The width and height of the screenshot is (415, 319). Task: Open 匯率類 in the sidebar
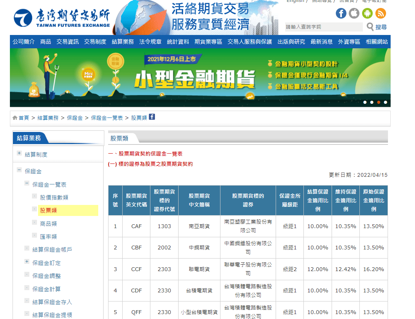48,237
